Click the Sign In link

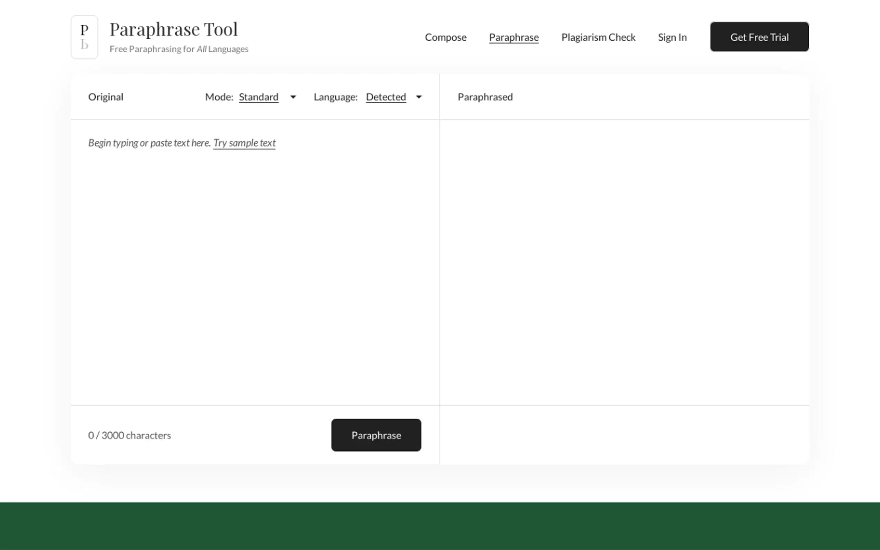coord(672,37)
